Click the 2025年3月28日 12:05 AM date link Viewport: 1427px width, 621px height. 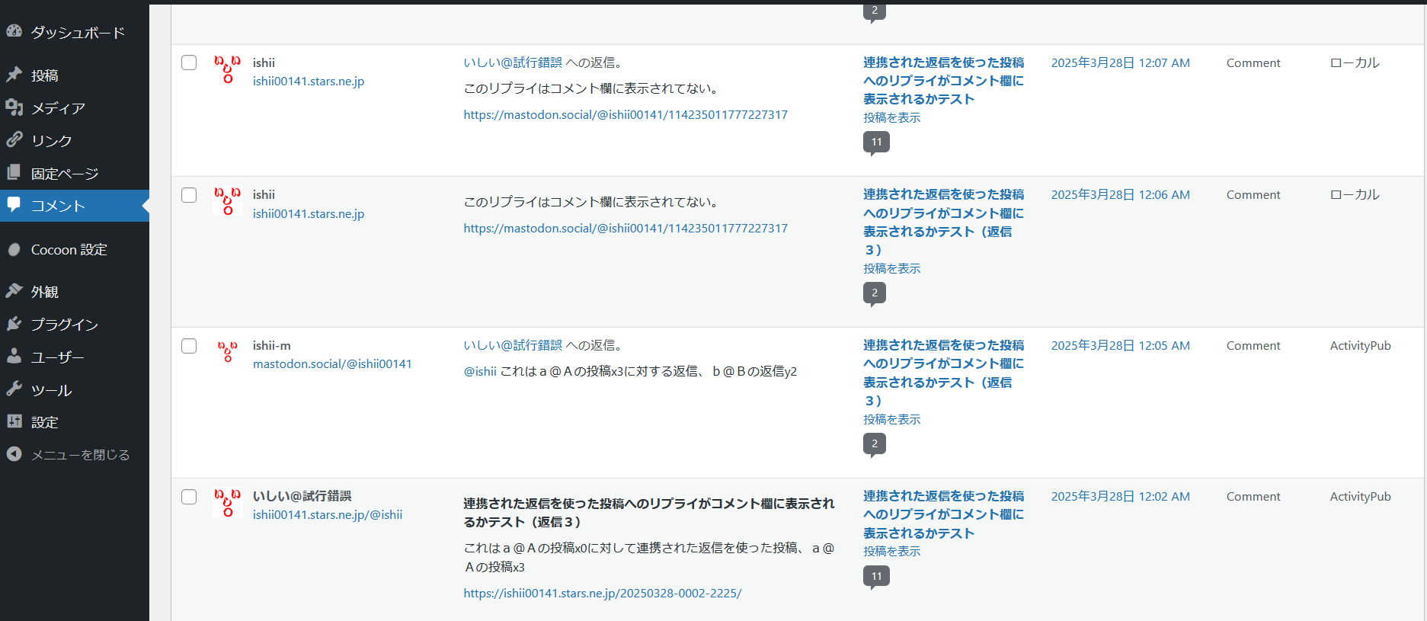1120,346
